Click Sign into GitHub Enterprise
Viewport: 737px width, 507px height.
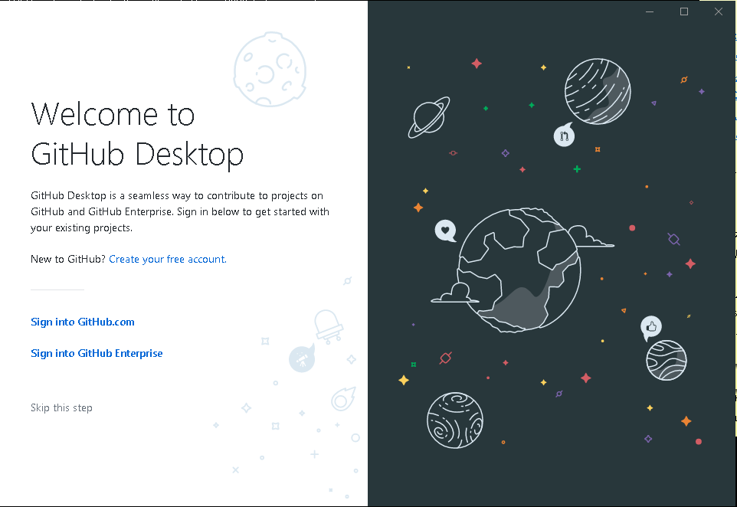[97, 353]
